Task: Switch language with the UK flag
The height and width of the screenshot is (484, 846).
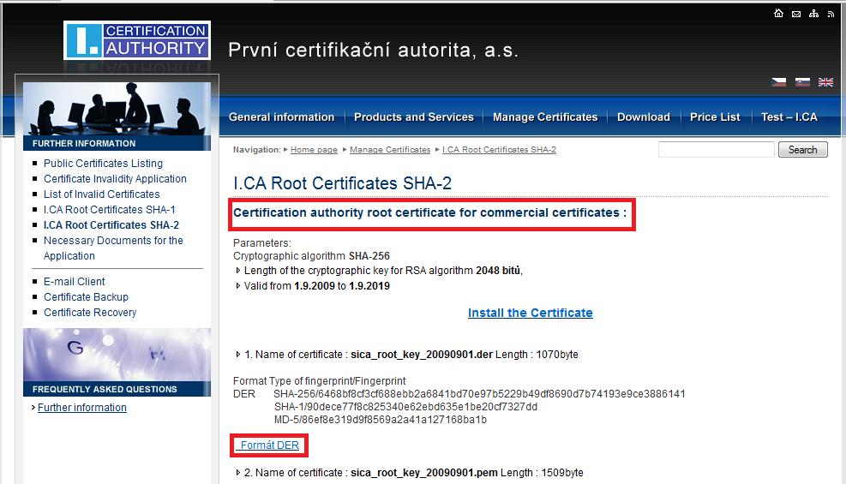Action: coord(825,82)
